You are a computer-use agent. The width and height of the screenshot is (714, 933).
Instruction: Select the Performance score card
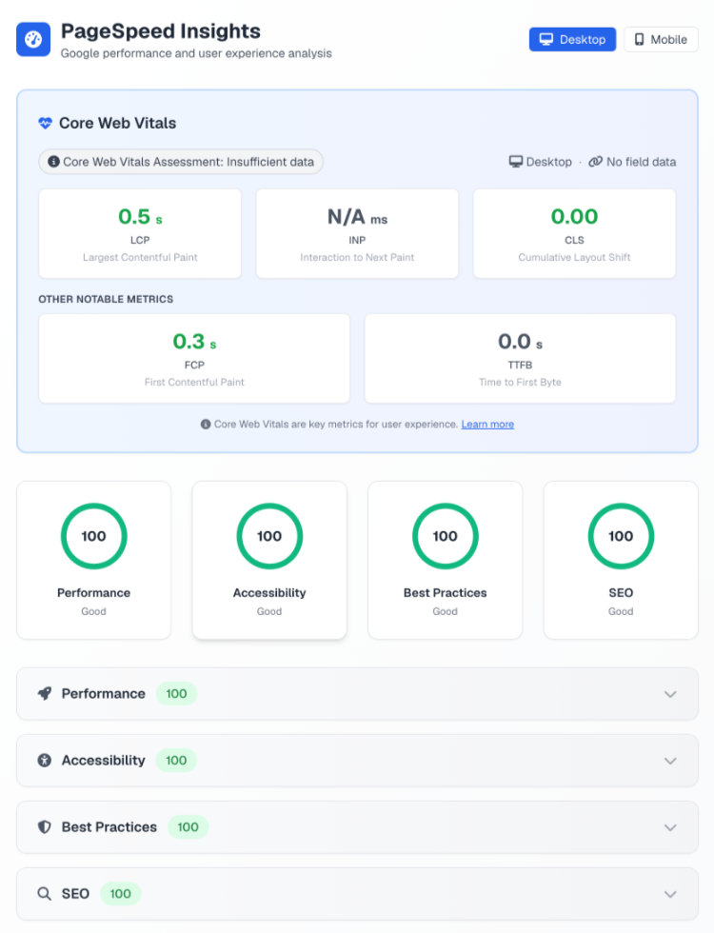pos(94,560)
